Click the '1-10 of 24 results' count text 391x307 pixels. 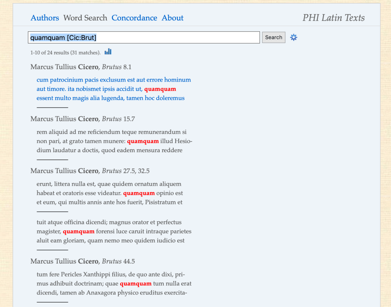[x=65, y=52]
